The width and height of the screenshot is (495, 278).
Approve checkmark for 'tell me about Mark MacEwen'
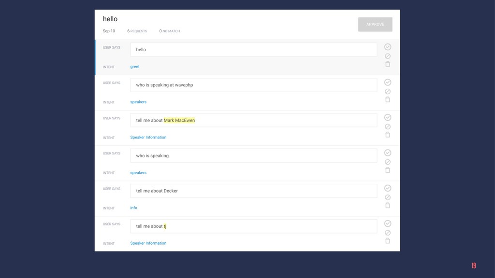tap(388, 118)
